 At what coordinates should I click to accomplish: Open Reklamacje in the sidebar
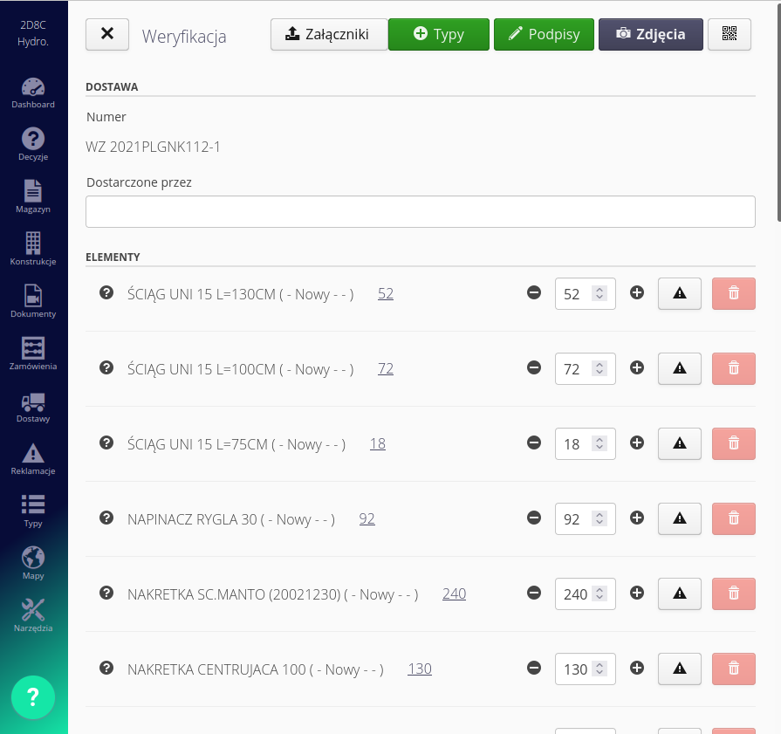[33, 459]
